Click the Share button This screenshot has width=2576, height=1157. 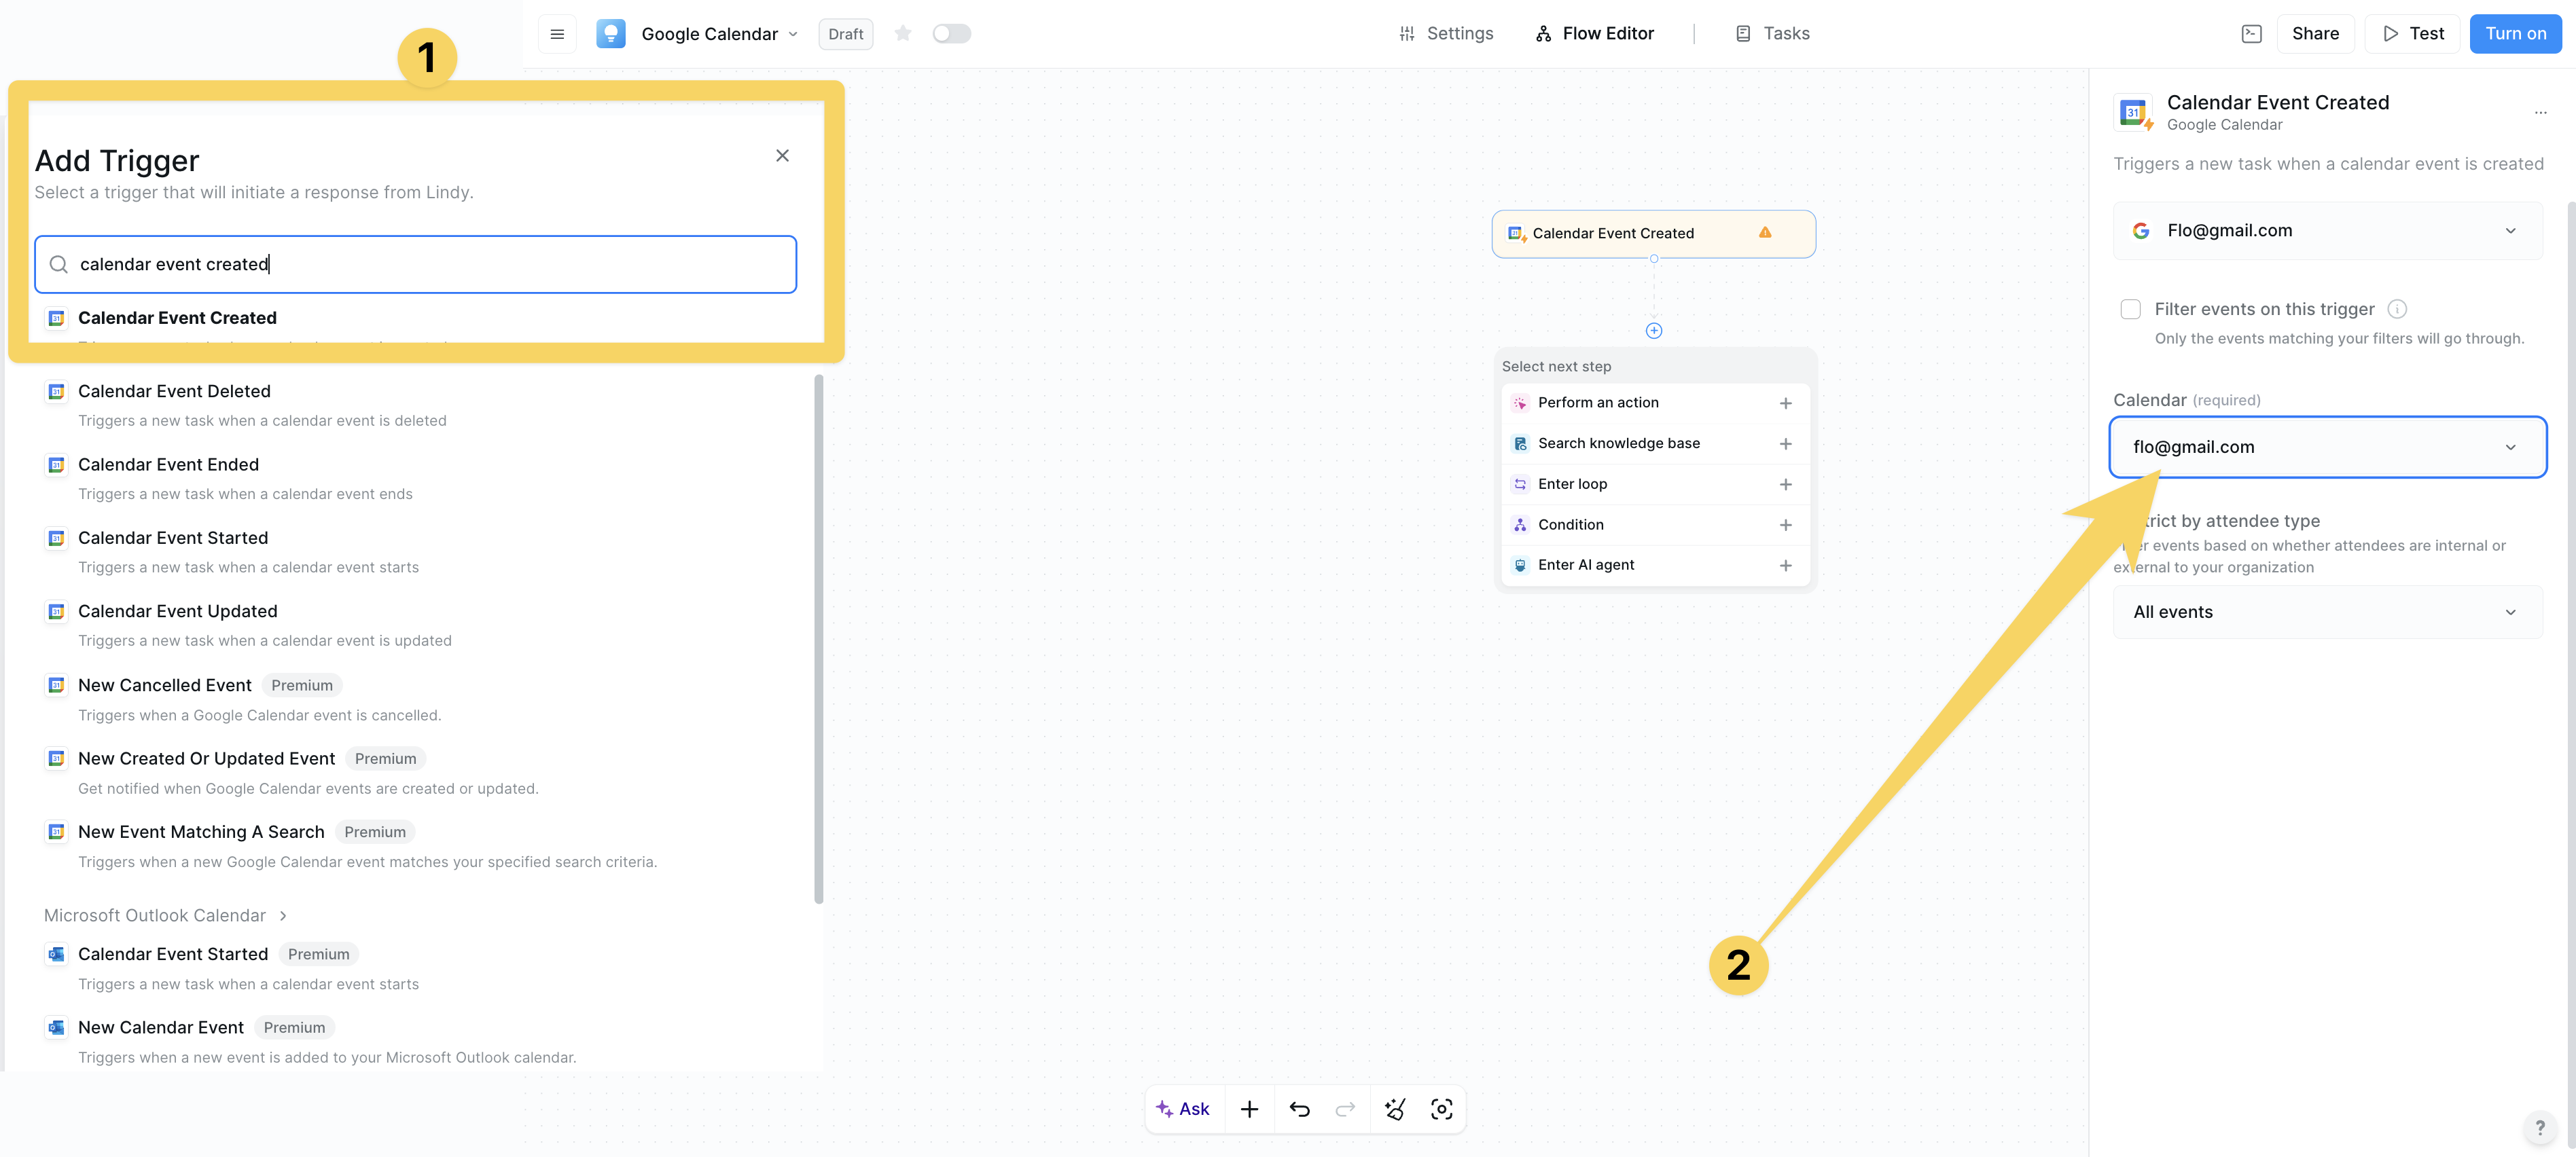[2315, 34]
